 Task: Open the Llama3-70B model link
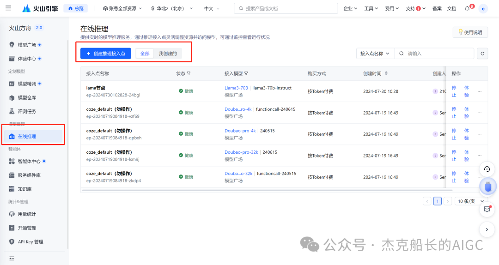point(236,88)
